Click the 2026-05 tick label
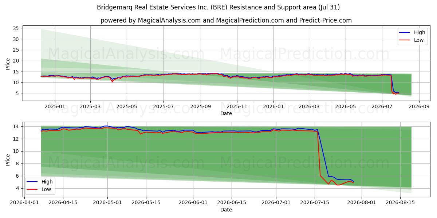The image size is (437, 218). [345, 106]
